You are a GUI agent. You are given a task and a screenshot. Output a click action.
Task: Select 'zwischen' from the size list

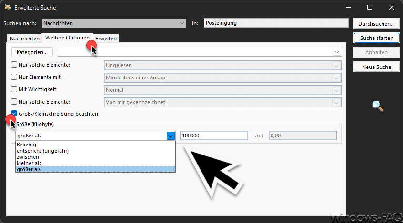coord(95,157)
